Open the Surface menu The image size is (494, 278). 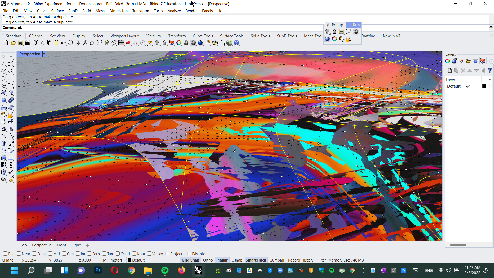click(x=57, y=11)
